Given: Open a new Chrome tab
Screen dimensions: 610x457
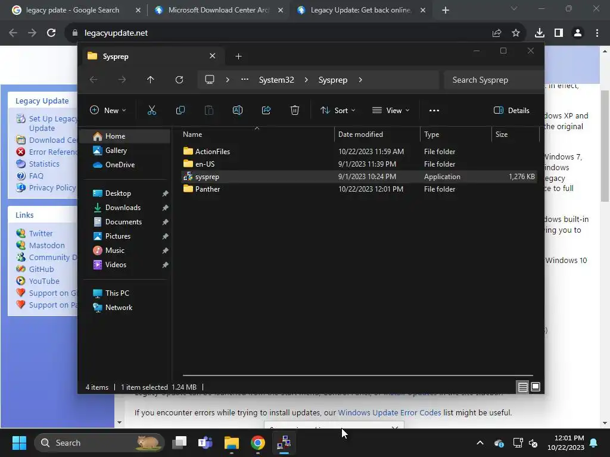Looking at the screenshot, I should click(446, 10).
